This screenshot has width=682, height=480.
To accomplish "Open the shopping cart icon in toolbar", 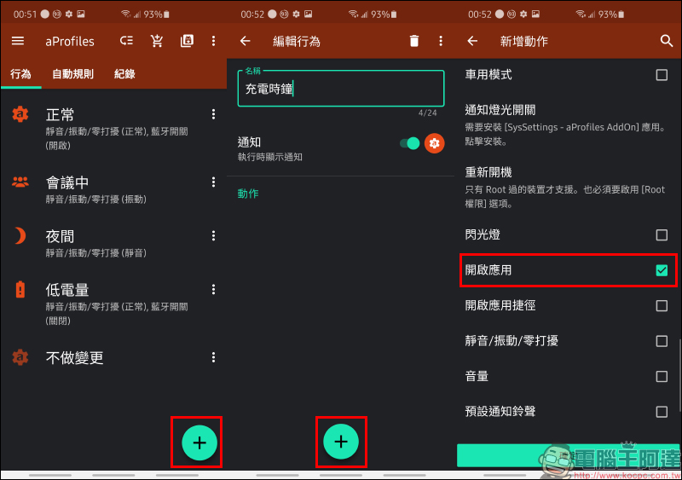I will pyautogui.click(x=157, y=41).
